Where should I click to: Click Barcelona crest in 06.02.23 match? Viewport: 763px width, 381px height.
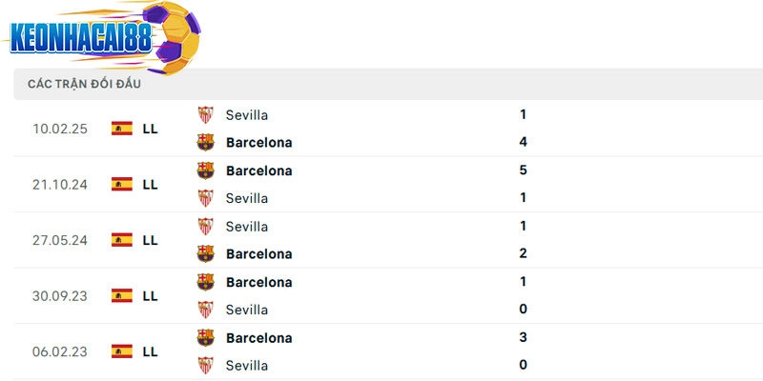click(x=205, y=337)
